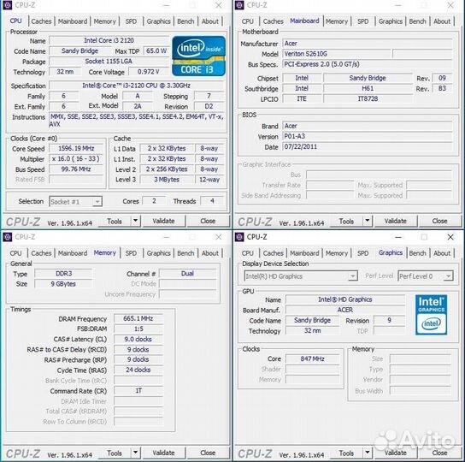Minimize the Graphics CPU-Z window
The width and height of the screenshot is (465, 462).
tap(398, 237)
